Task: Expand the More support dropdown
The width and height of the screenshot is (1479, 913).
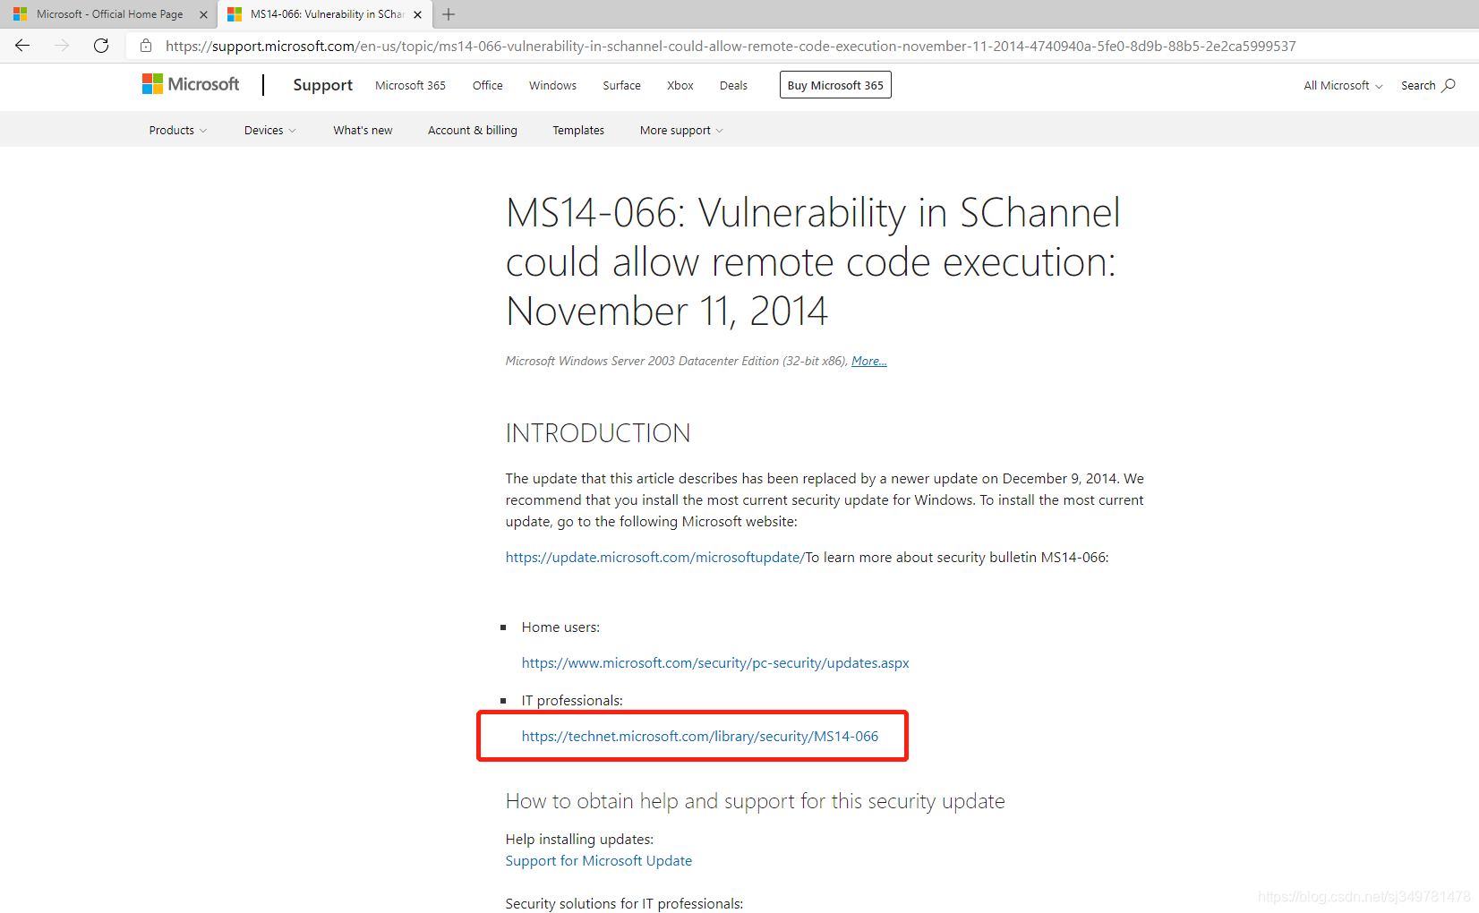Action: (x=681, y=130)
